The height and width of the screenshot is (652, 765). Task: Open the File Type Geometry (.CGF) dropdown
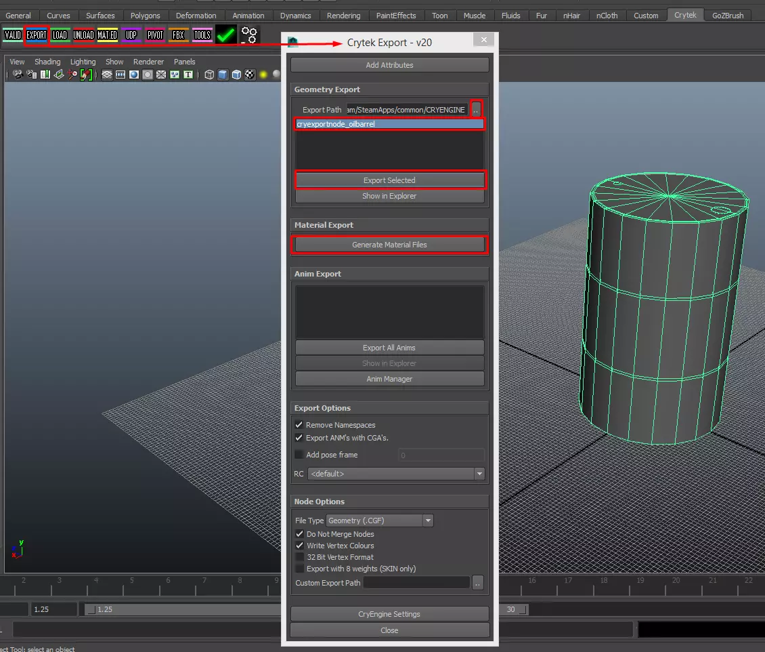[379, 521]
